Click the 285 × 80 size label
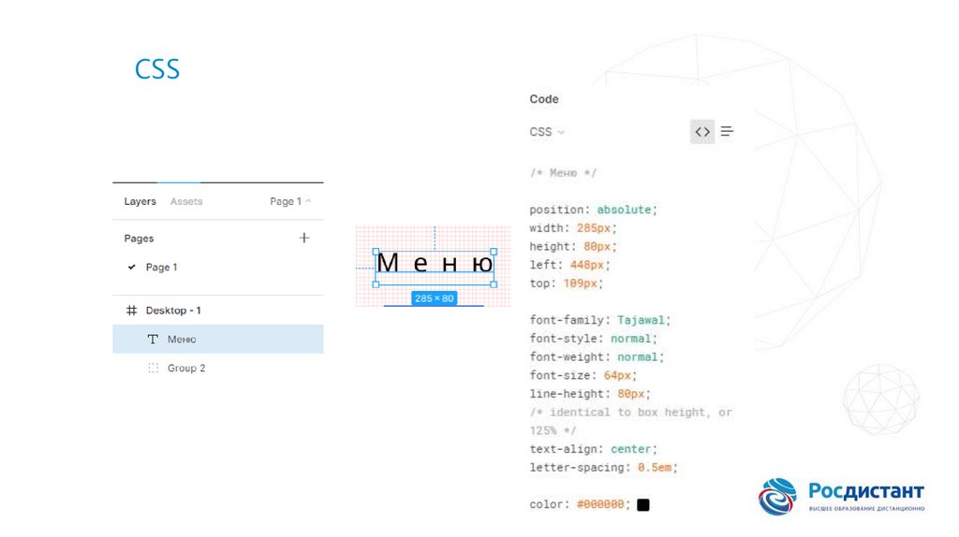 434,298
